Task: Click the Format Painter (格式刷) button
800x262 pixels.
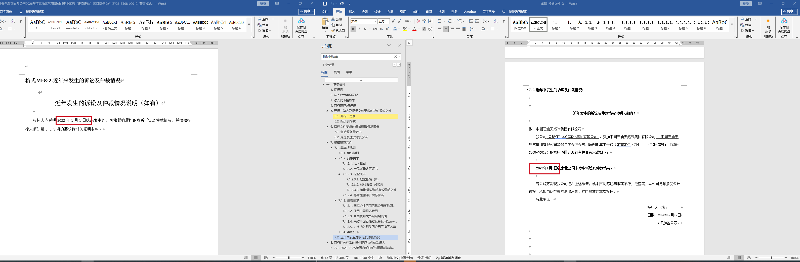Action: point(338,31)
